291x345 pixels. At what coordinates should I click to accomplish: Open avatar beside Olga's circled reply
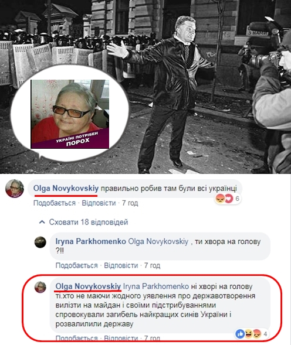click(x=40, y=287)
